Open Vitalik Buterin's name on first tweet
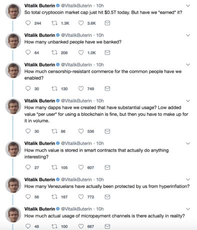 coord(39,5)
